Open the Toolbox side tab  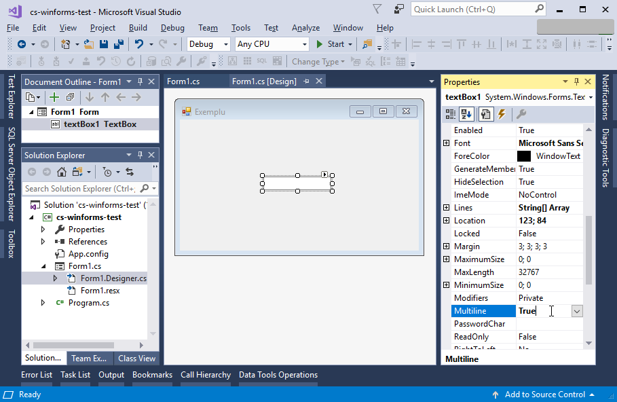[x=12, y=244]
